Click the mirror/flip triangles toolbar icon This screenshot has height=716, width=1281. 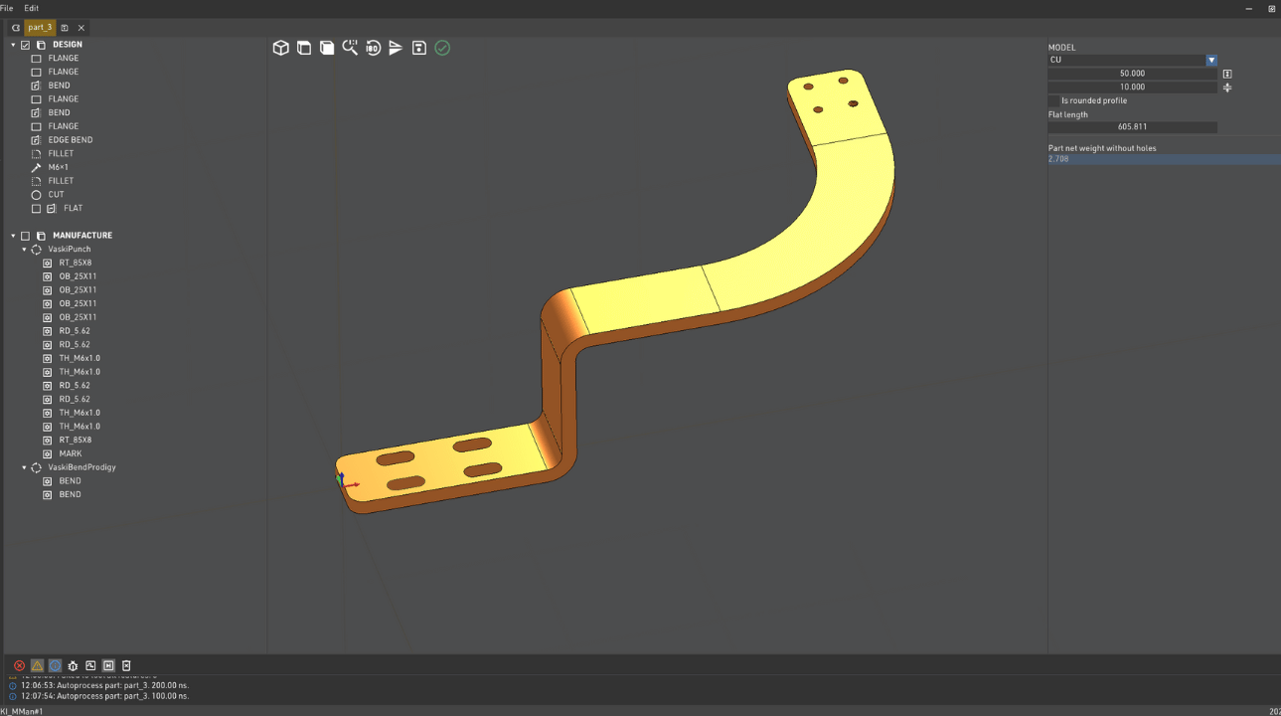pyautogui.click(x=396, y=48)
